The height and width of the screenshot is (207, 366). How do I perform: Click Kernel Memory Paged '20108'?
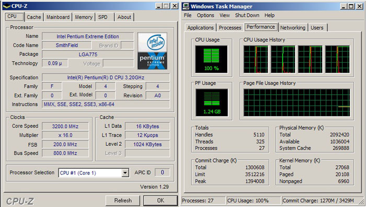[x=342, y=174]
